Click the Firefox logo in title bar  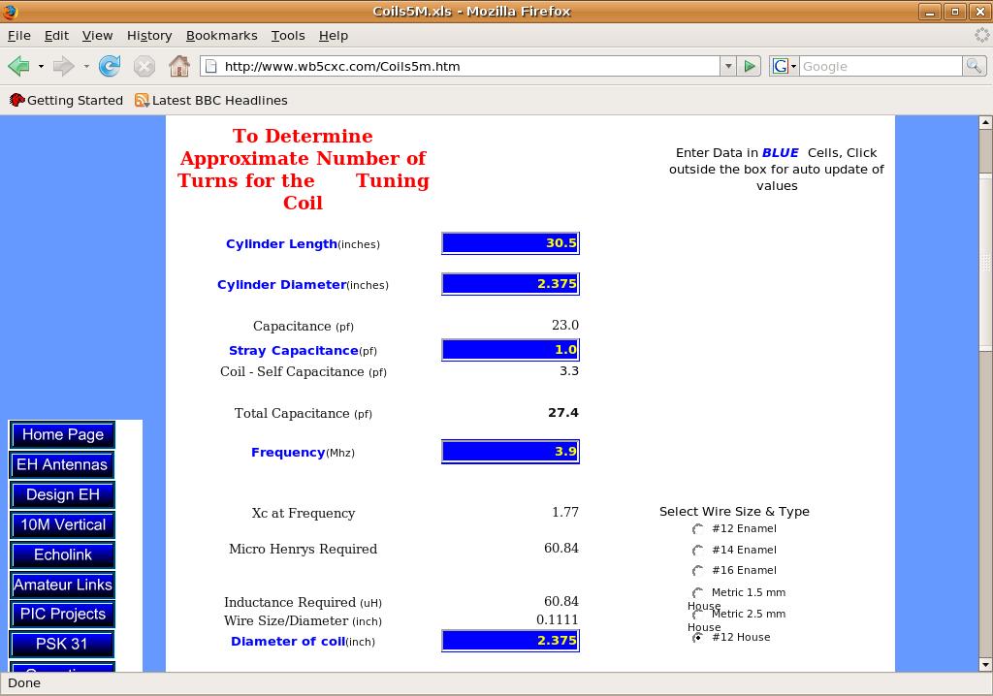point(11,12)
